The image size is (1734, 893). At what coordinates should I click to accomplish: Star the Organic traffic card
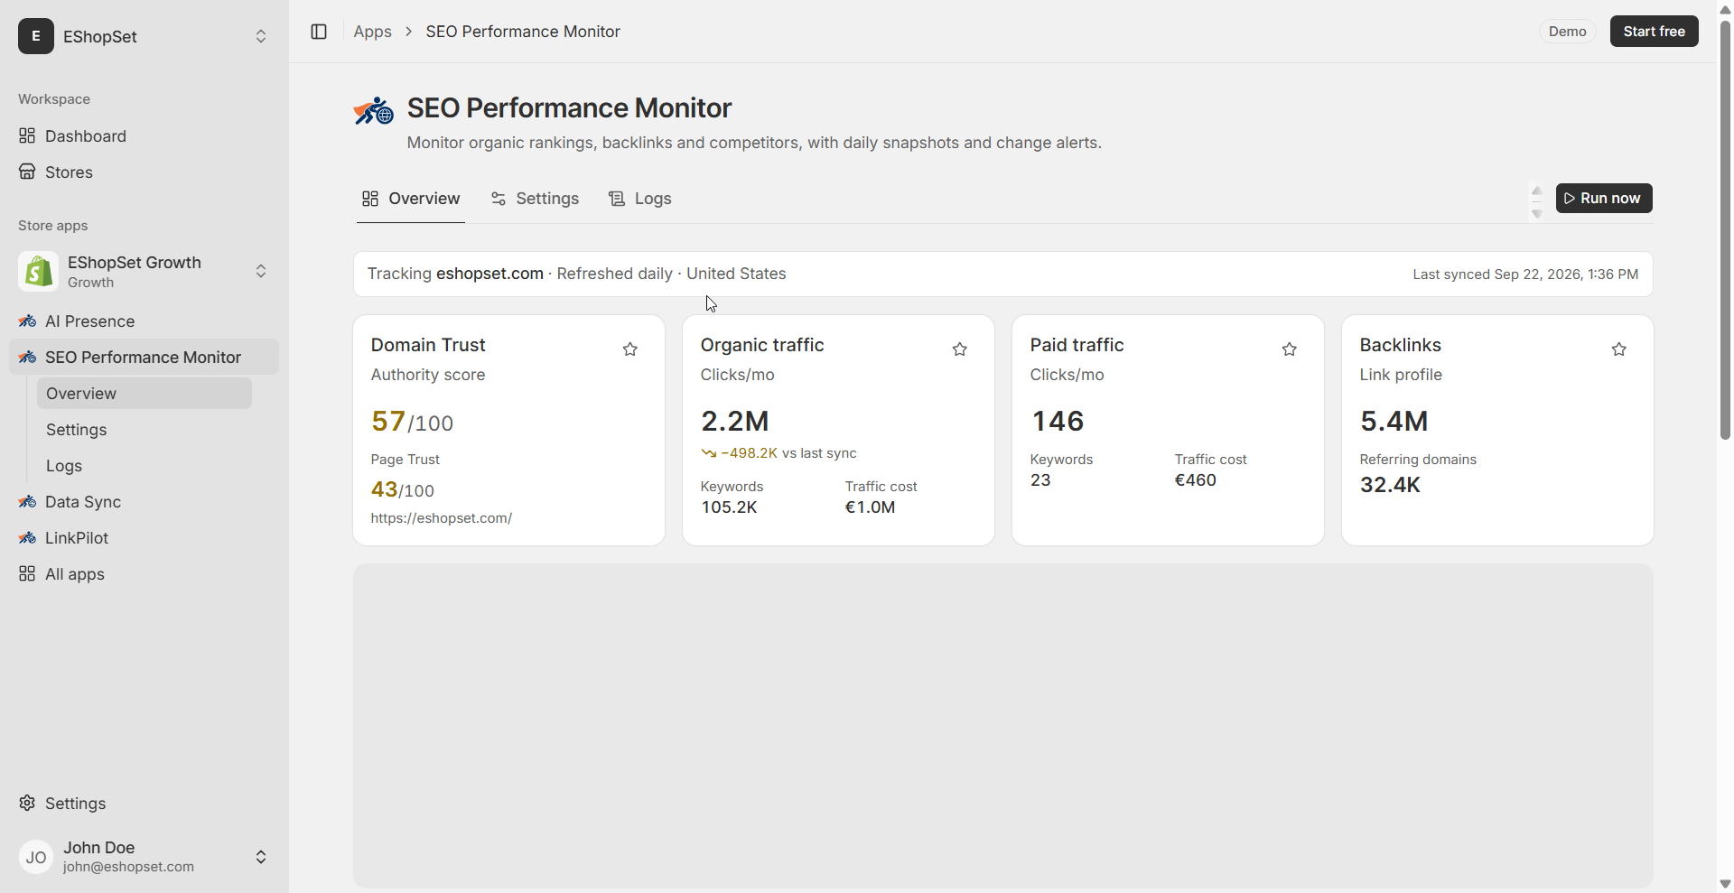tap(960, 349)
